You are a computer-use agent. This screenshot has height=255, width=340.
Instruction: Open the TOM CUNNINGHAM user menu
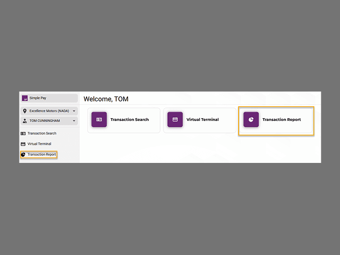pyautogui.click(x=49, y=121)
